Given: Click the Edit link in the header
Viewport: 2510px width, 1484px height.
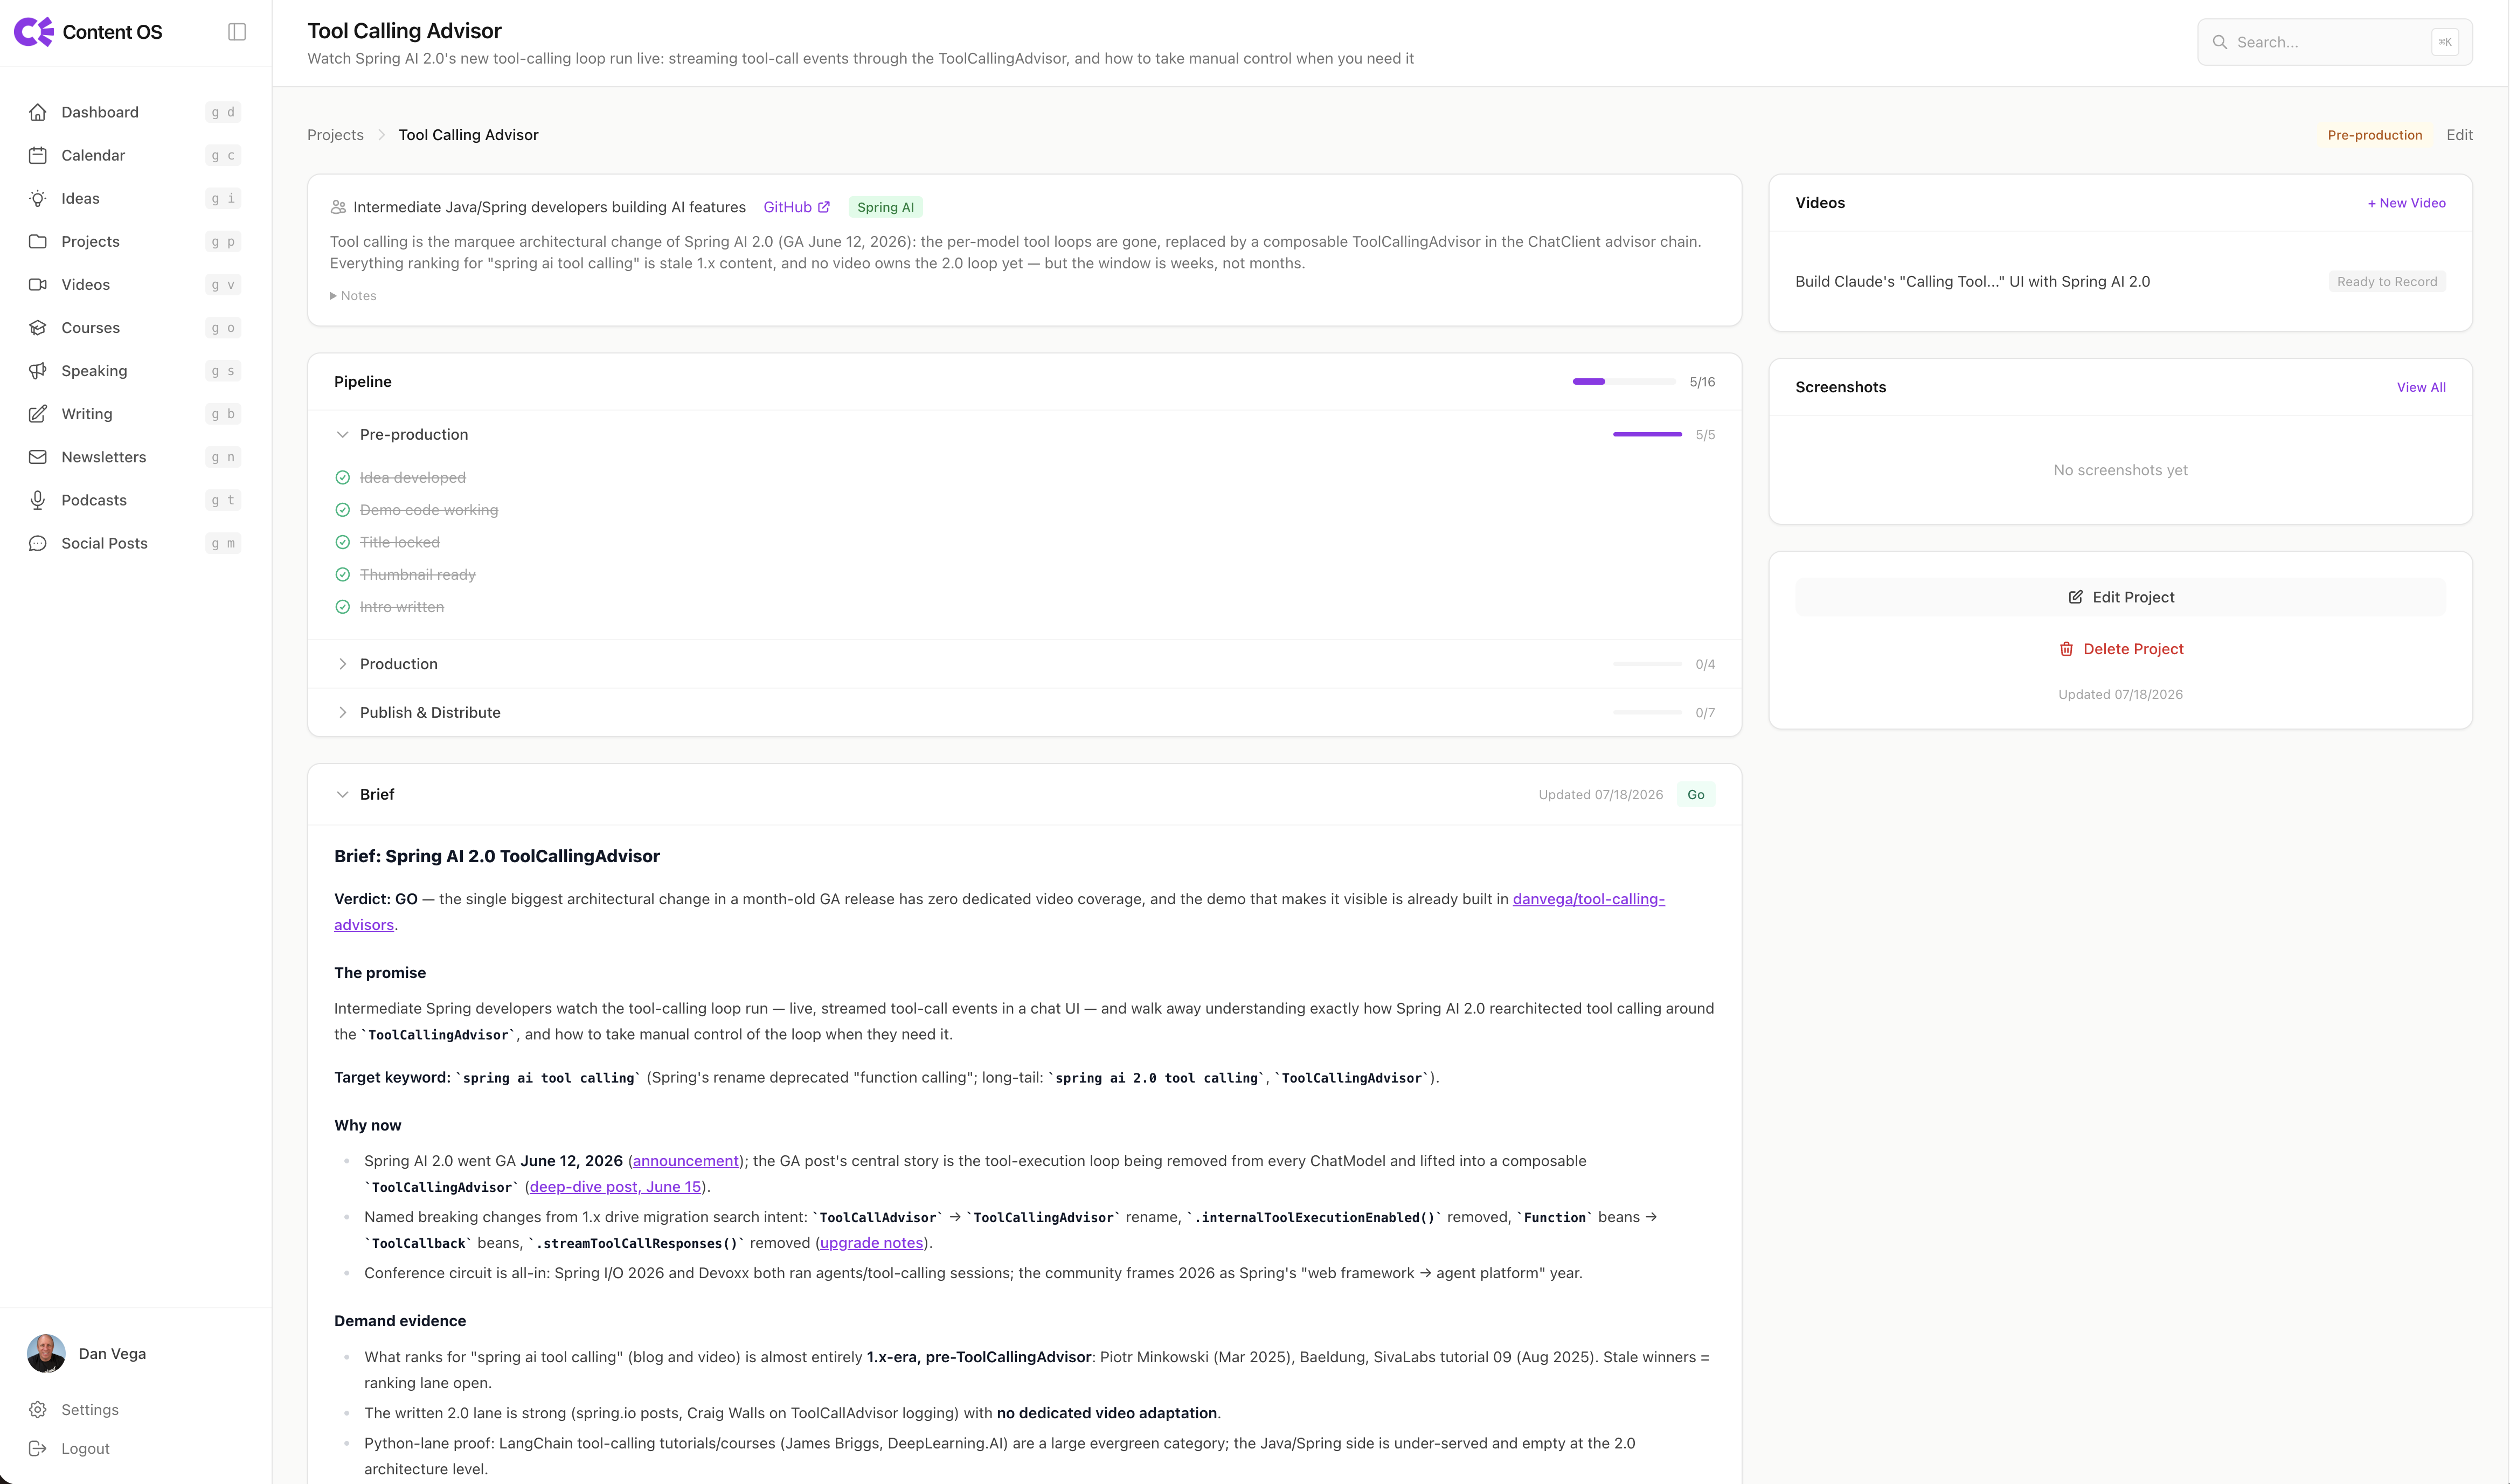Looking at the screenshot, I should tap(2459, 135).
